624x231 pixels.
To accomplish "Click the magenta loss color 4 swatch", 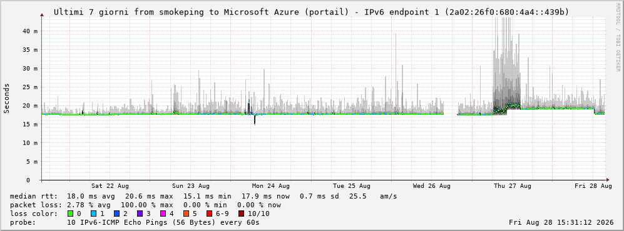I will point(163,214).
